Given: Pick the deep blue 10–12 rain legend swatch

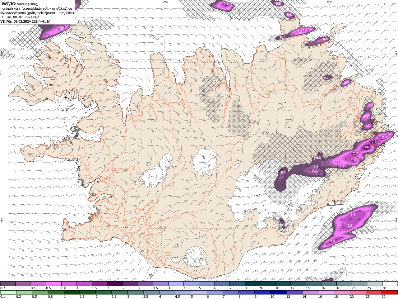Looking at the screenshot, I should 278,292.
